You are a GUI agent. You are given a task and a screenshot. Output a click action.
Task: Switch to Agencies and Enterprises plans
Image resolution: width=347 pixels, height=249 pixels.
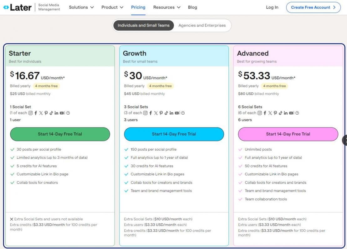pyautogui.click(x=202, y=25)
